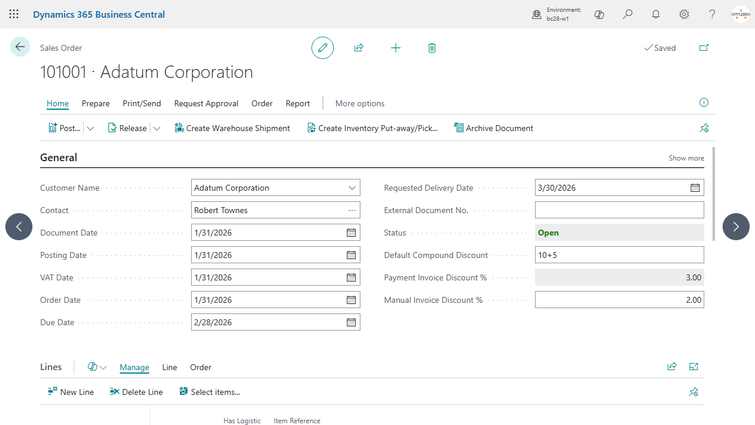The height and width of the screenshot is (425, 755).
Task: Create a new sales order with plus icon
Action: click(396, 48)
